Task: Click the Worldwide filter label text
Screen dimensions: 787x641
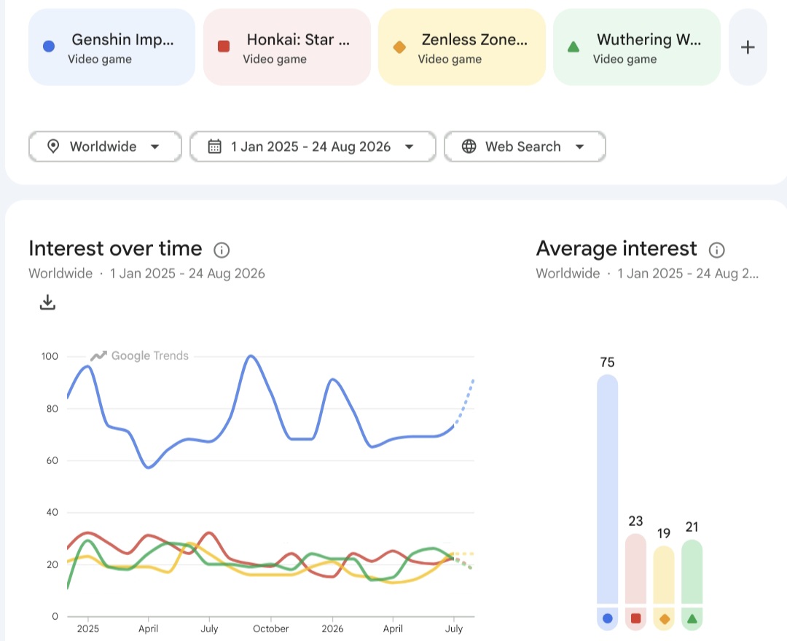Action: (103, 146)
